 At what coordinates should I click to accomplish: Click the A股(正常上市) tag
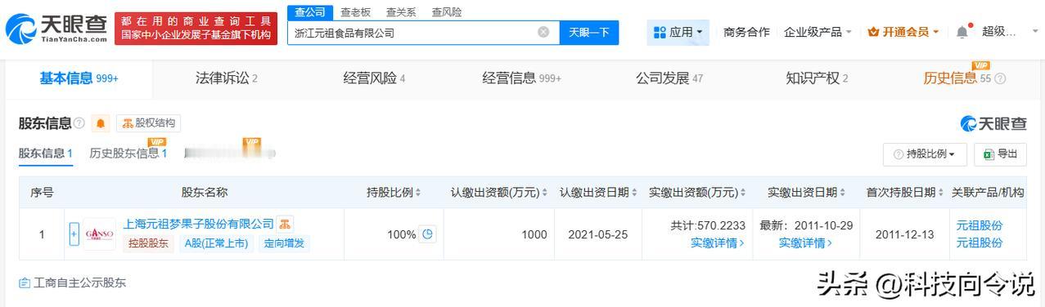(x=215, y=243)
